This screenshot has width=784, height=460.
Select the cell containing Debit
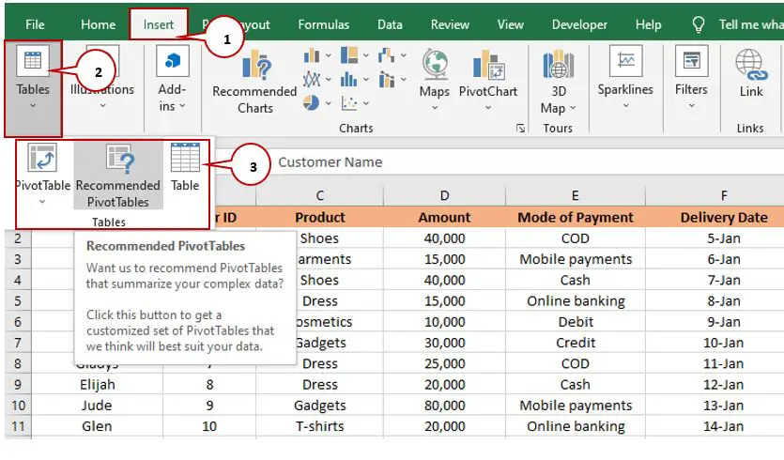[576, 322]
